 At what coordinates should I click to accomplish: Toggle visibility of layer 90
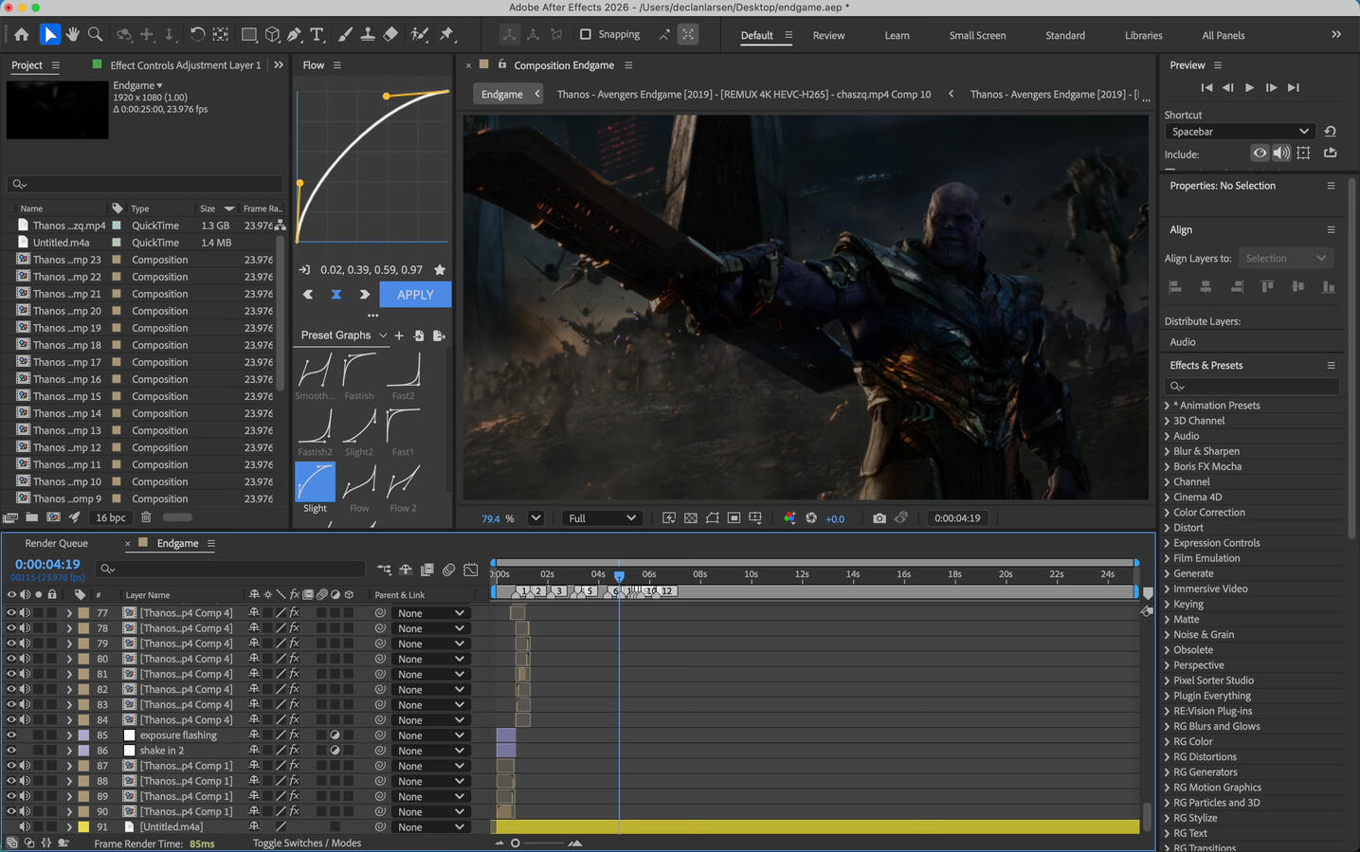11,811
